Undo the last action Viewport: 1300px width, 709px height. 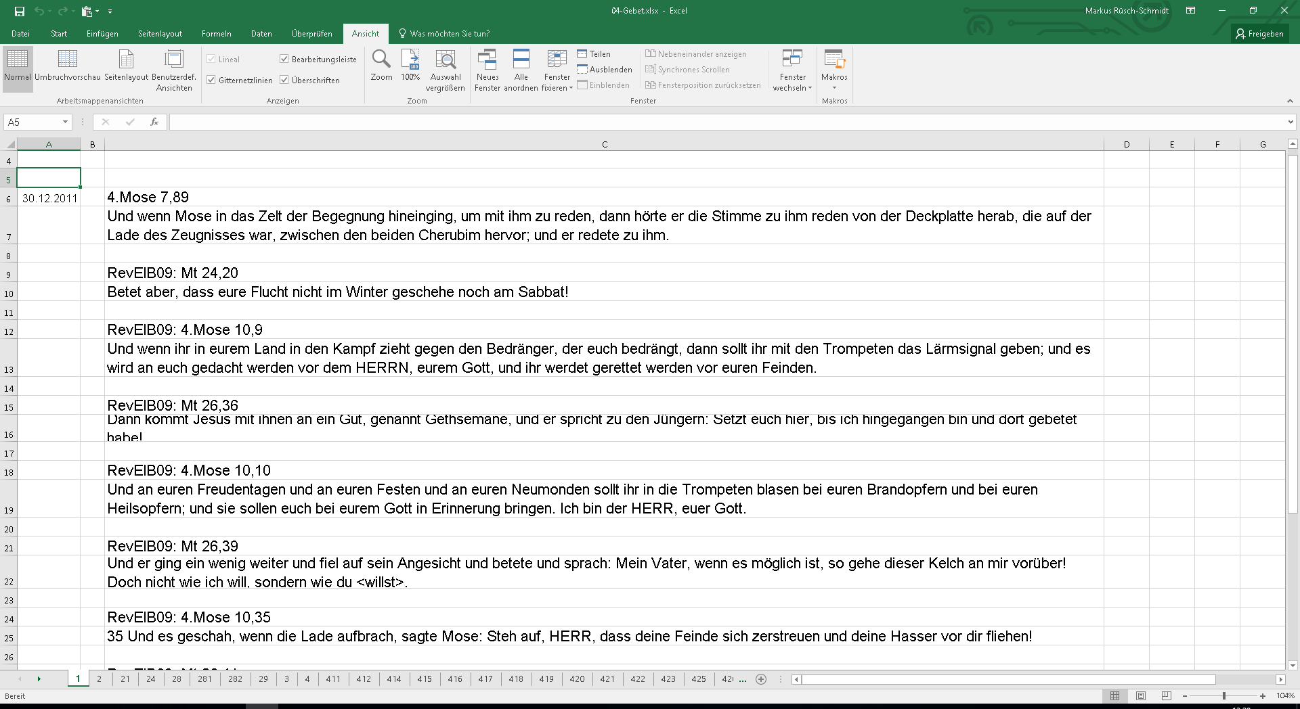tap(39, 11)
